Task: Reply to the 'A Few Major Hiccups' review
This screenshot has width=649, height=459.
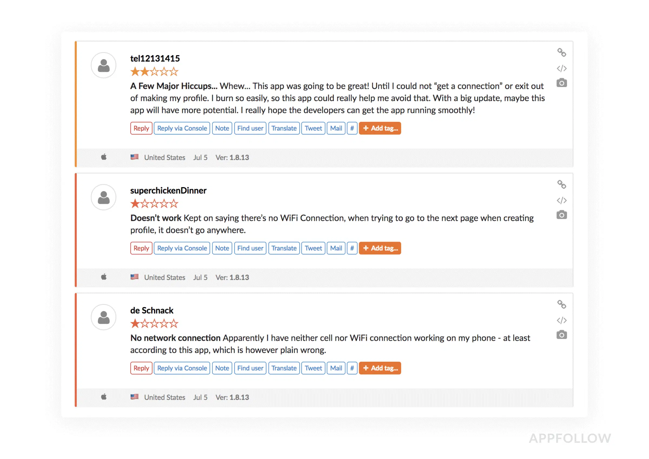Action: 141,128
